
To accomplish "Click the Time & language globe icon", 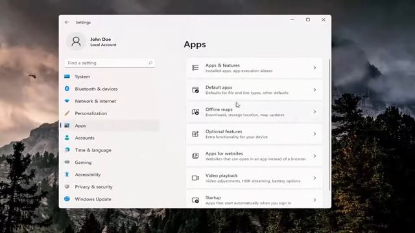I will tap(67, 150).
